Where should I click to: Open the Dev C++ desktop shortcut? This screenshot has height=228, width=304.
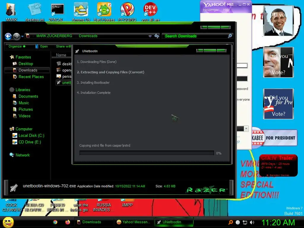[151, 12]
